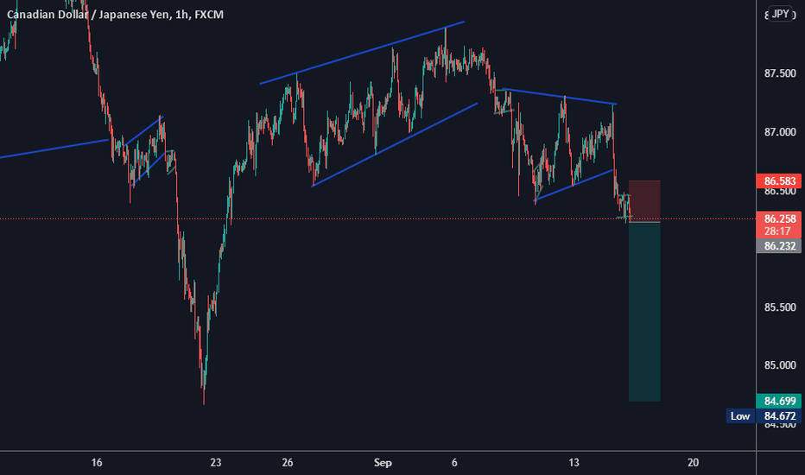Screen dimensions: 805x475
Task: Select the 86.583 stop-loss price label
Action: tap(779, 180)
